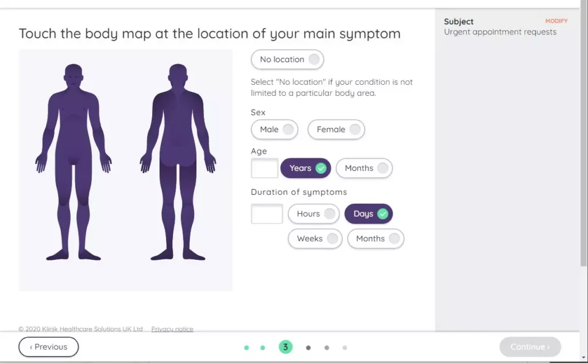The height and width of the screenshot is (363, 588).
Task: Open the Privacy notice link
Action: pos(172,329)
